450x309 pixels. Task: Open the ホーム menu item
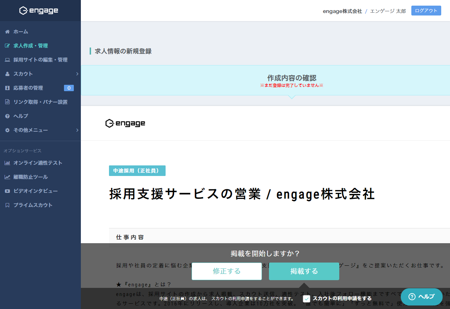pyautogui.click(x=40, y=32)
